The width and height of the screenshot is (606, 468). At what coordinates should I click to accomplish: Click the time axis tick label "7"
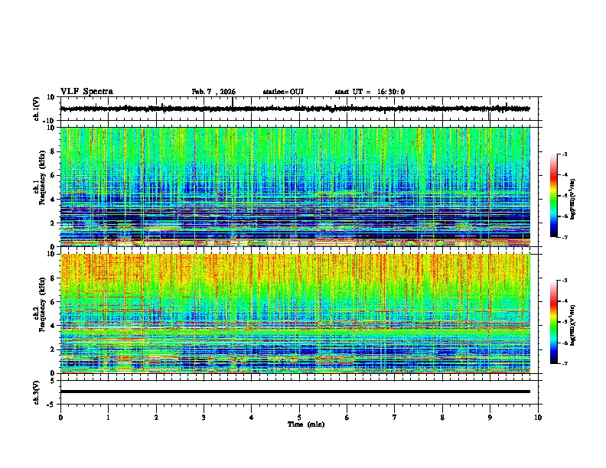pos(395,418)
